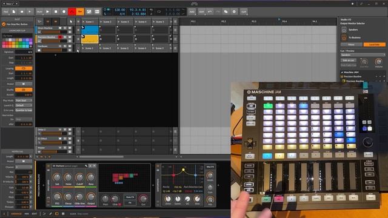Launch Scene 3 in the top scene row
This screenshot has height=218, width=388.
click(x=125, y=22)
